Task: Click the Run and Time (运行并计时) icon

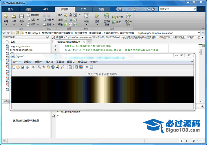Action: click(x=128, y=16)
